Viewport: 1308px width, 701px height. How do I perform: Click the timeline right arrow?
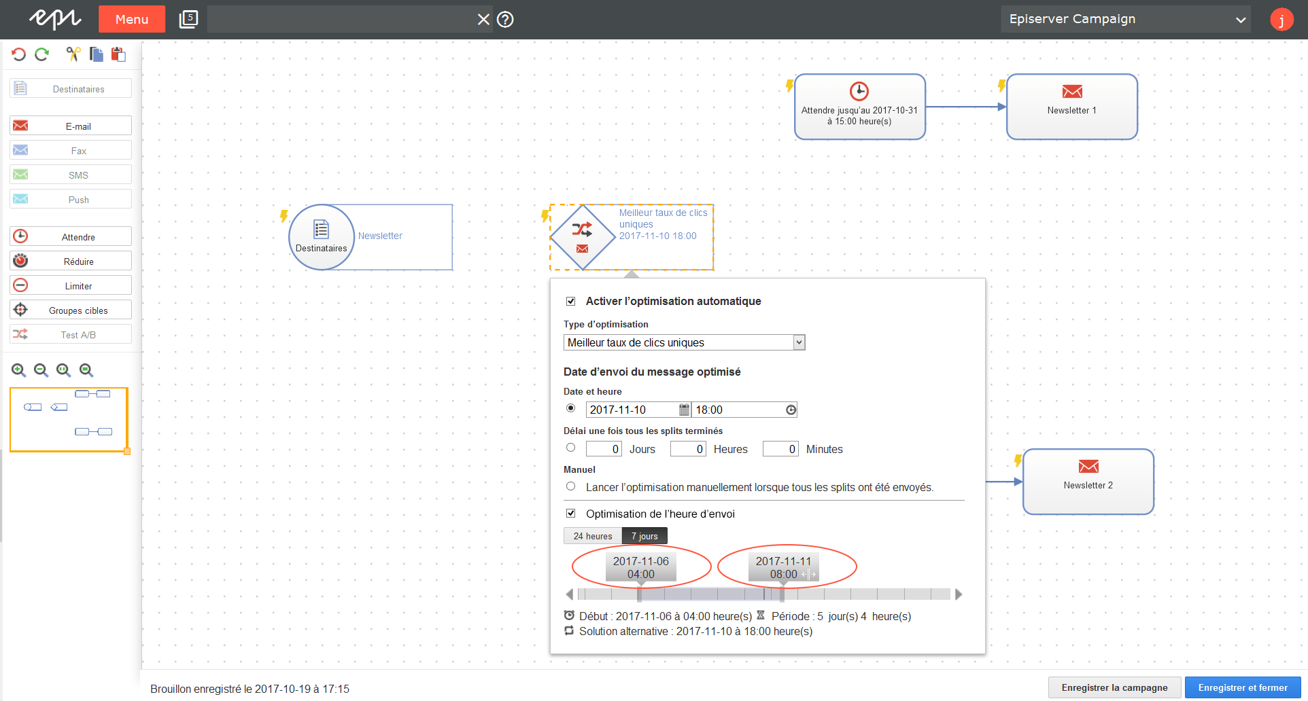[959, 594]
